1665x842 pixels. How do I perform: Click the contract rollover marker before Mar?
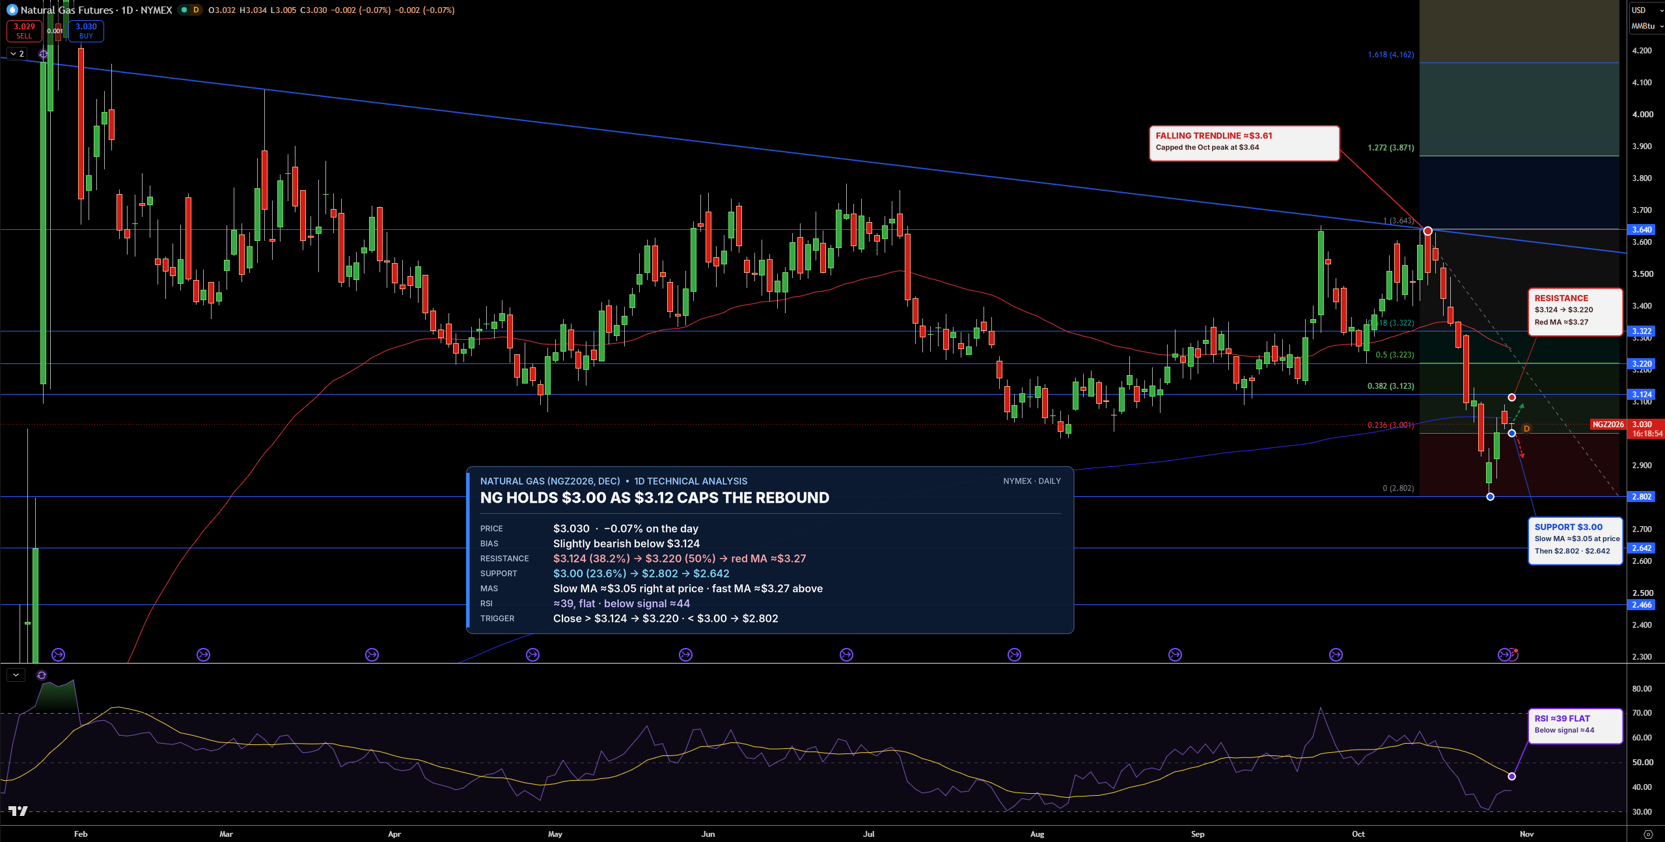pyautogui.click(x=203, y=654)
